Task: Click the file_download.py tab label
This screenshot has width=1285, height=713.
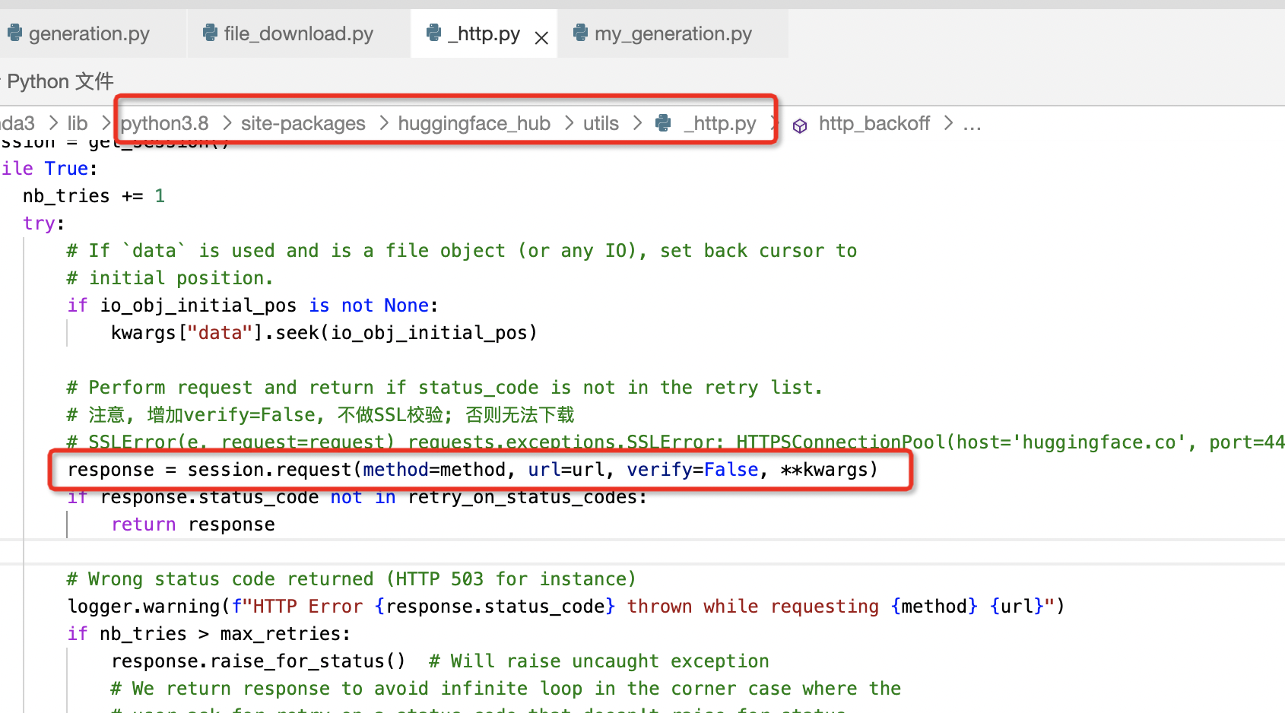Action: click(298, 33)
